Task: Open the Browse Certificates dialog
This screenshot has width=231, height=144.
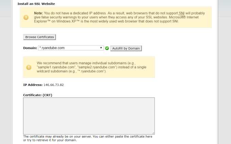Action: tap(40, 37)
